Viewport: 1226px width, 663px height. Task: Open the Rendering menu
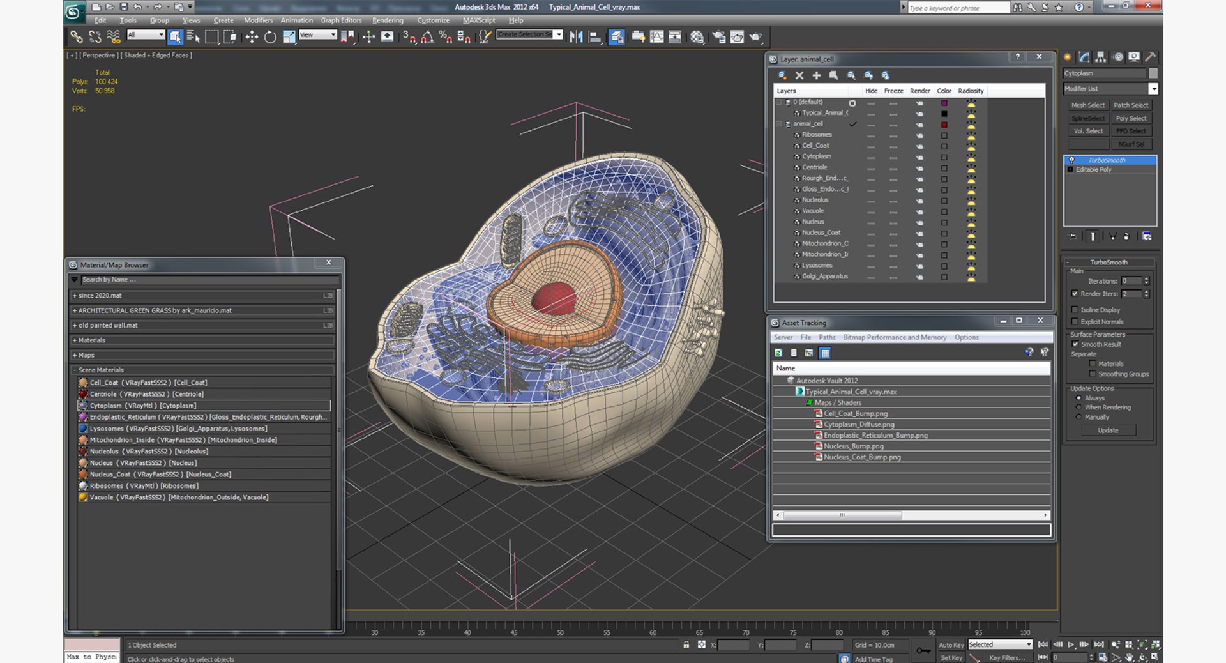click(388, 20)
